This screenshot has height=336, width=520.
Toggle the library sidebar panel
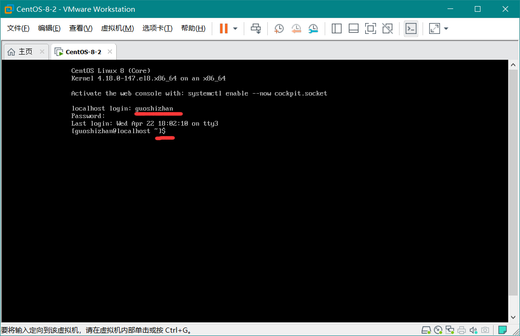coord(336,29)
